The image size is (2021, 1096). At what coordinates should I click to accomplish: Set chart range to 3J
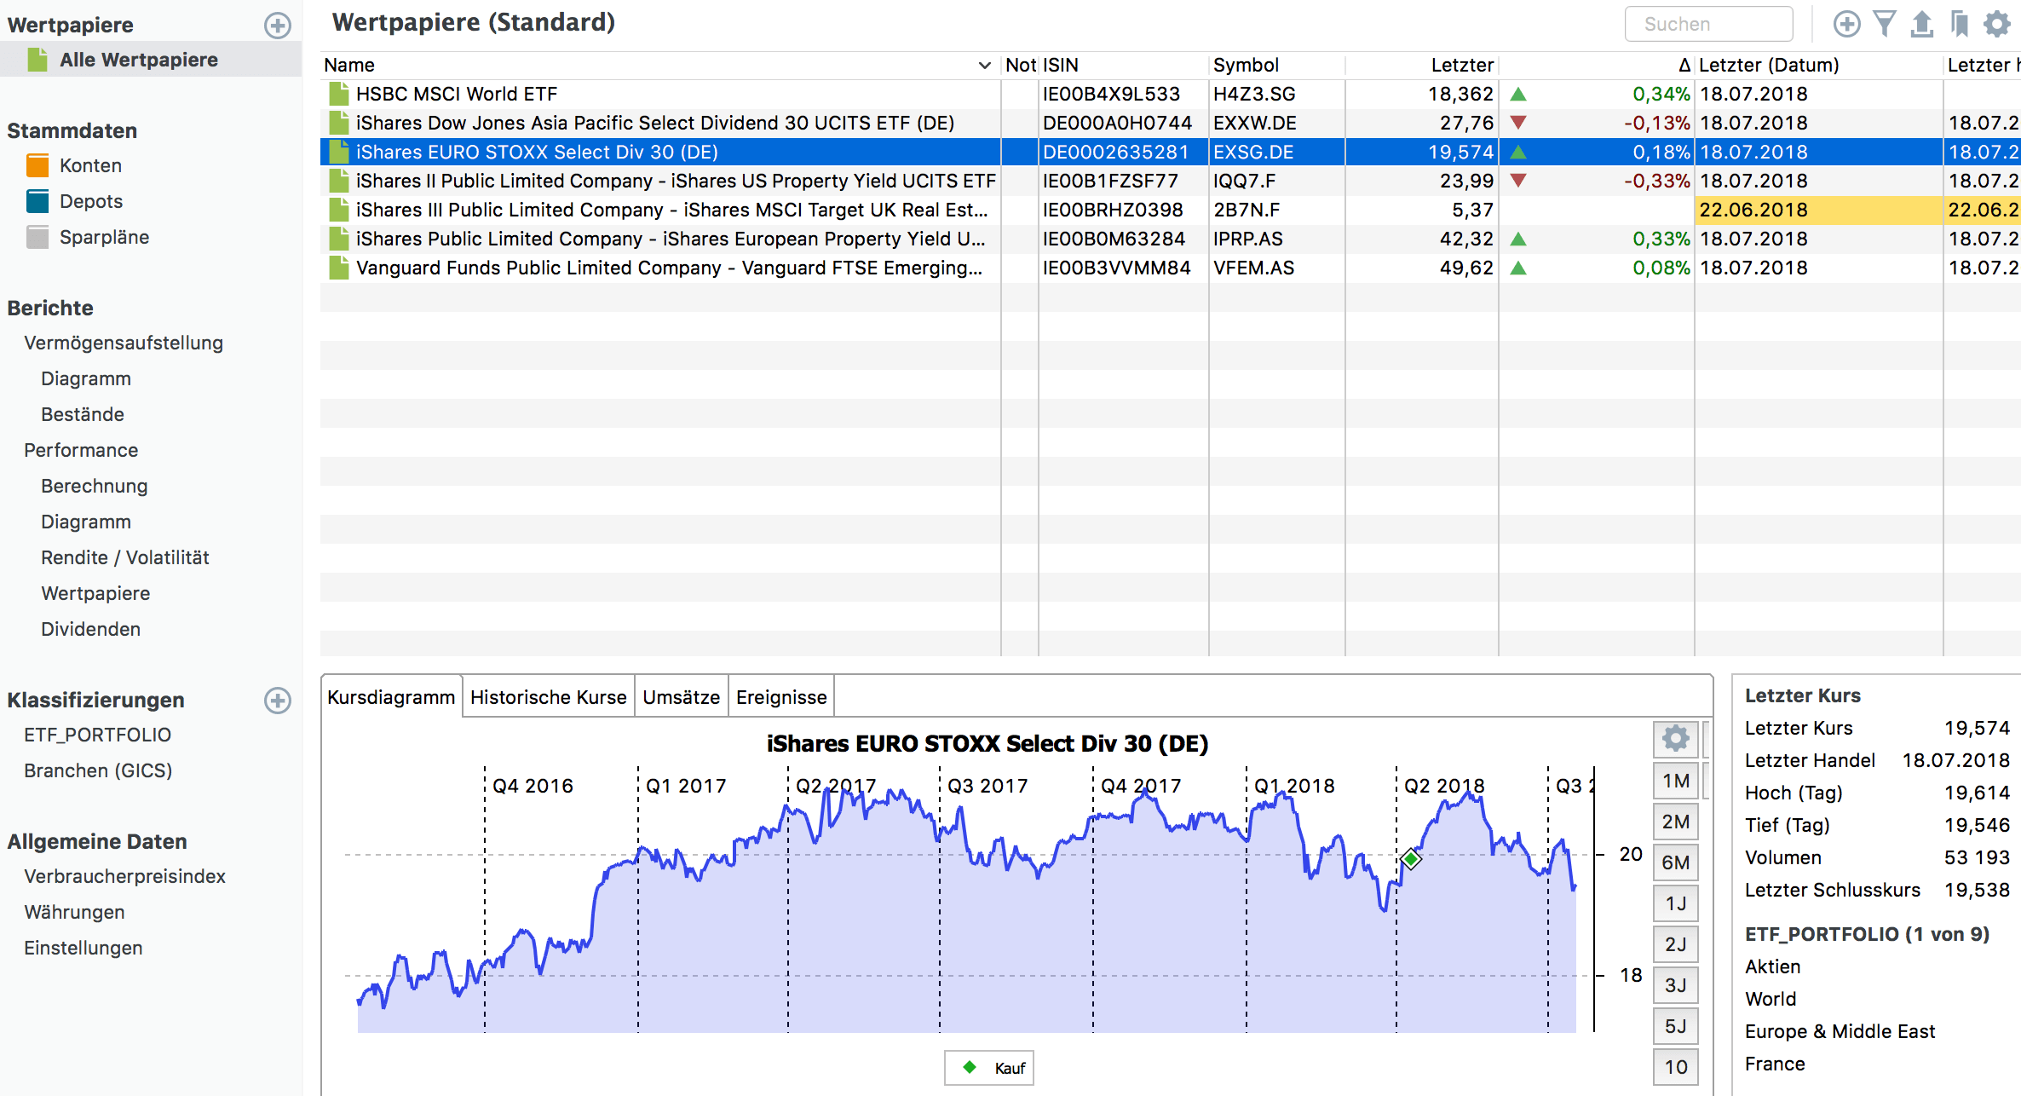point(1675,985)
